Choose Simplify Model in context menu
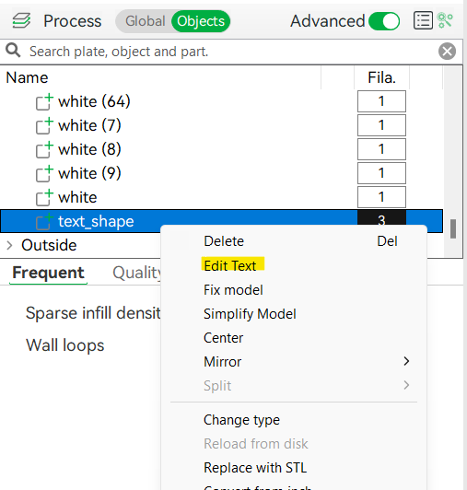This screenshot has width=467, height=490. tap(294, 314)
